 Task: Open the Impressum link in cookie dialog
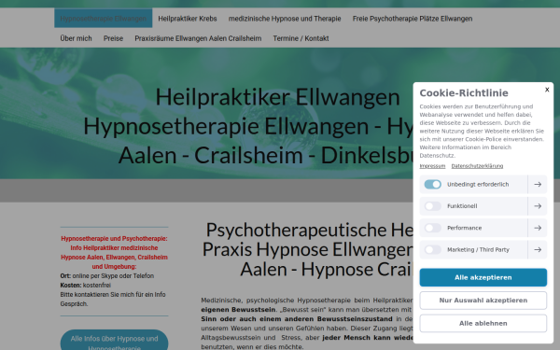432,166
